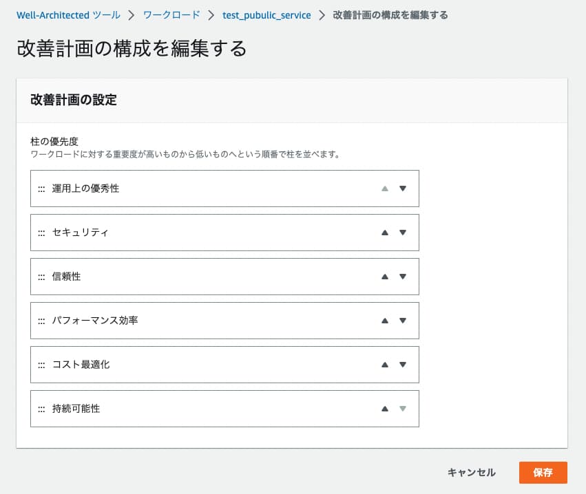Select the 持続可能性 pillar label
Screen dimensions: 586x494
coord(76,409)
